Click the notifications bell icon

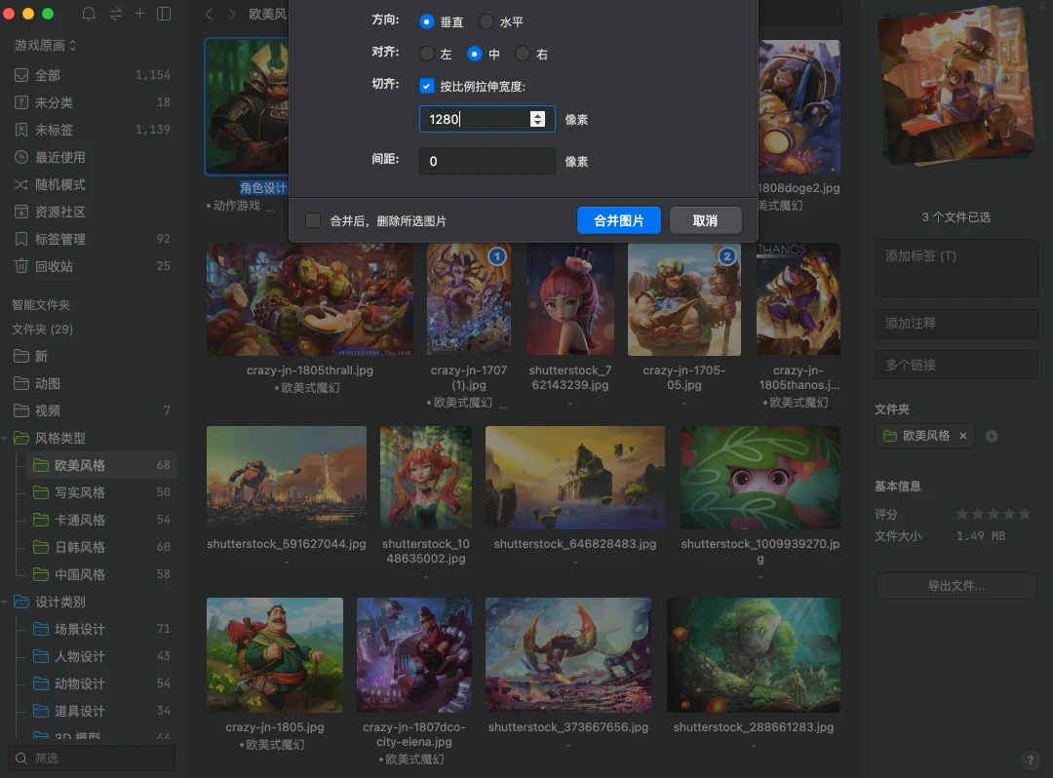pos(89,14)
